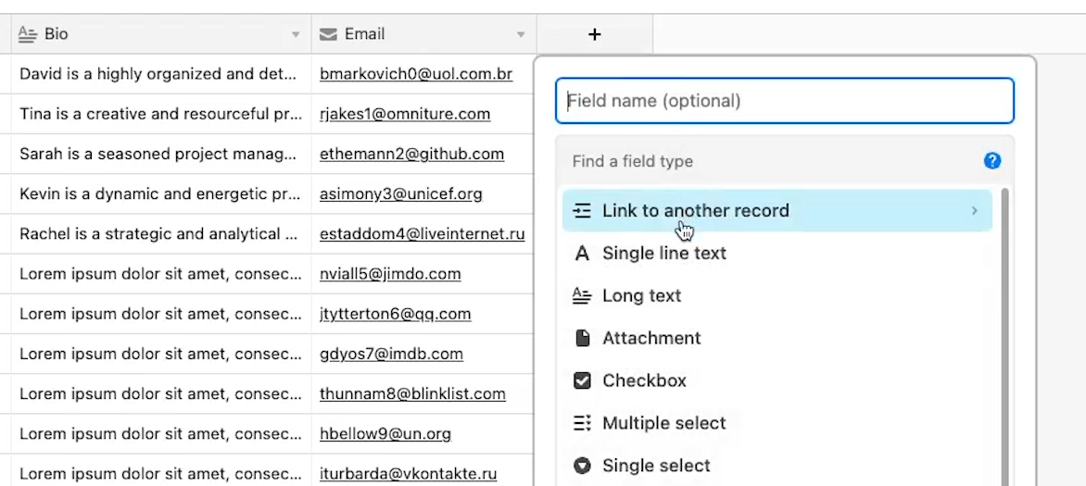1086x486 pixels.
Task: Select Lorem ipsum Bio cell beside hbellow9@un.org
Action: (160, 435)
